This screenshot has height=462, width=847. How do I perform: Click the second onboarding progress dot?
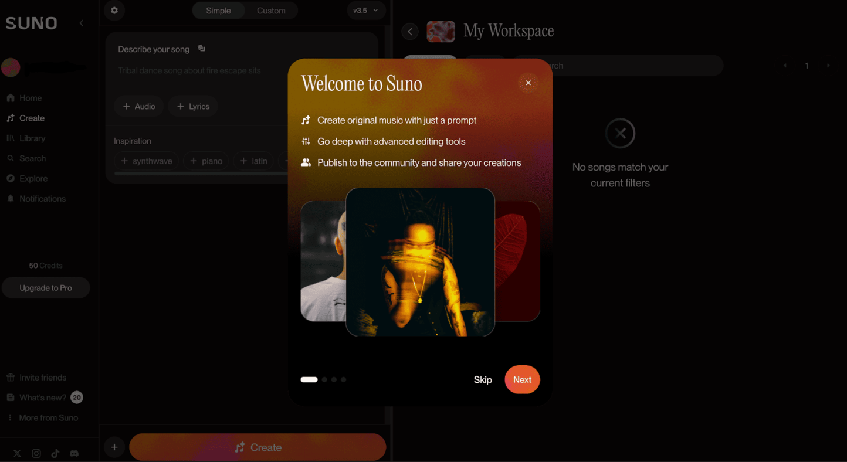[x=324, y=379]
